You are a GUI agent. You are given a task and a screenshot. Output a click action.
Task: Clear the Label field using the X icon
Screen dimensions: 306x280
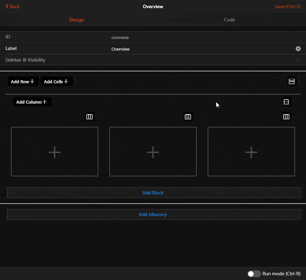coord(298,49)
